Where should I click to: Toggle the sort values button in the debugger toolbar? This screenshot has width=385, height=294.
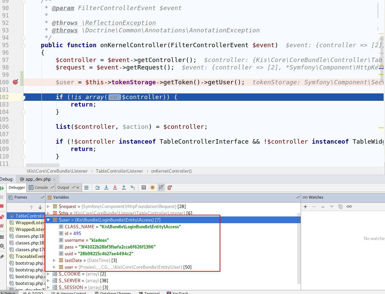161,187
